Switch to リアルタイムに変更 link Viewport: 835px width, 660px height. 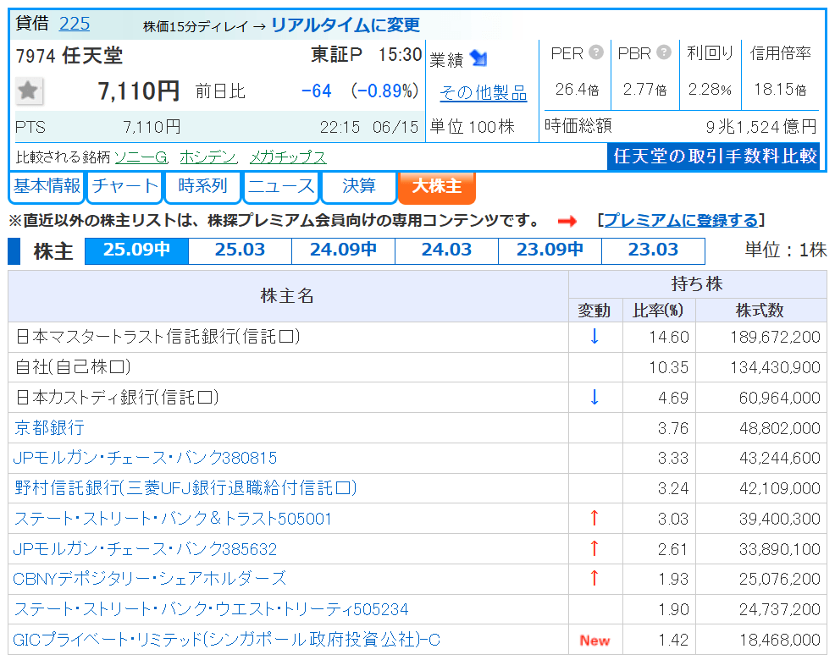[x=345, y=25]
